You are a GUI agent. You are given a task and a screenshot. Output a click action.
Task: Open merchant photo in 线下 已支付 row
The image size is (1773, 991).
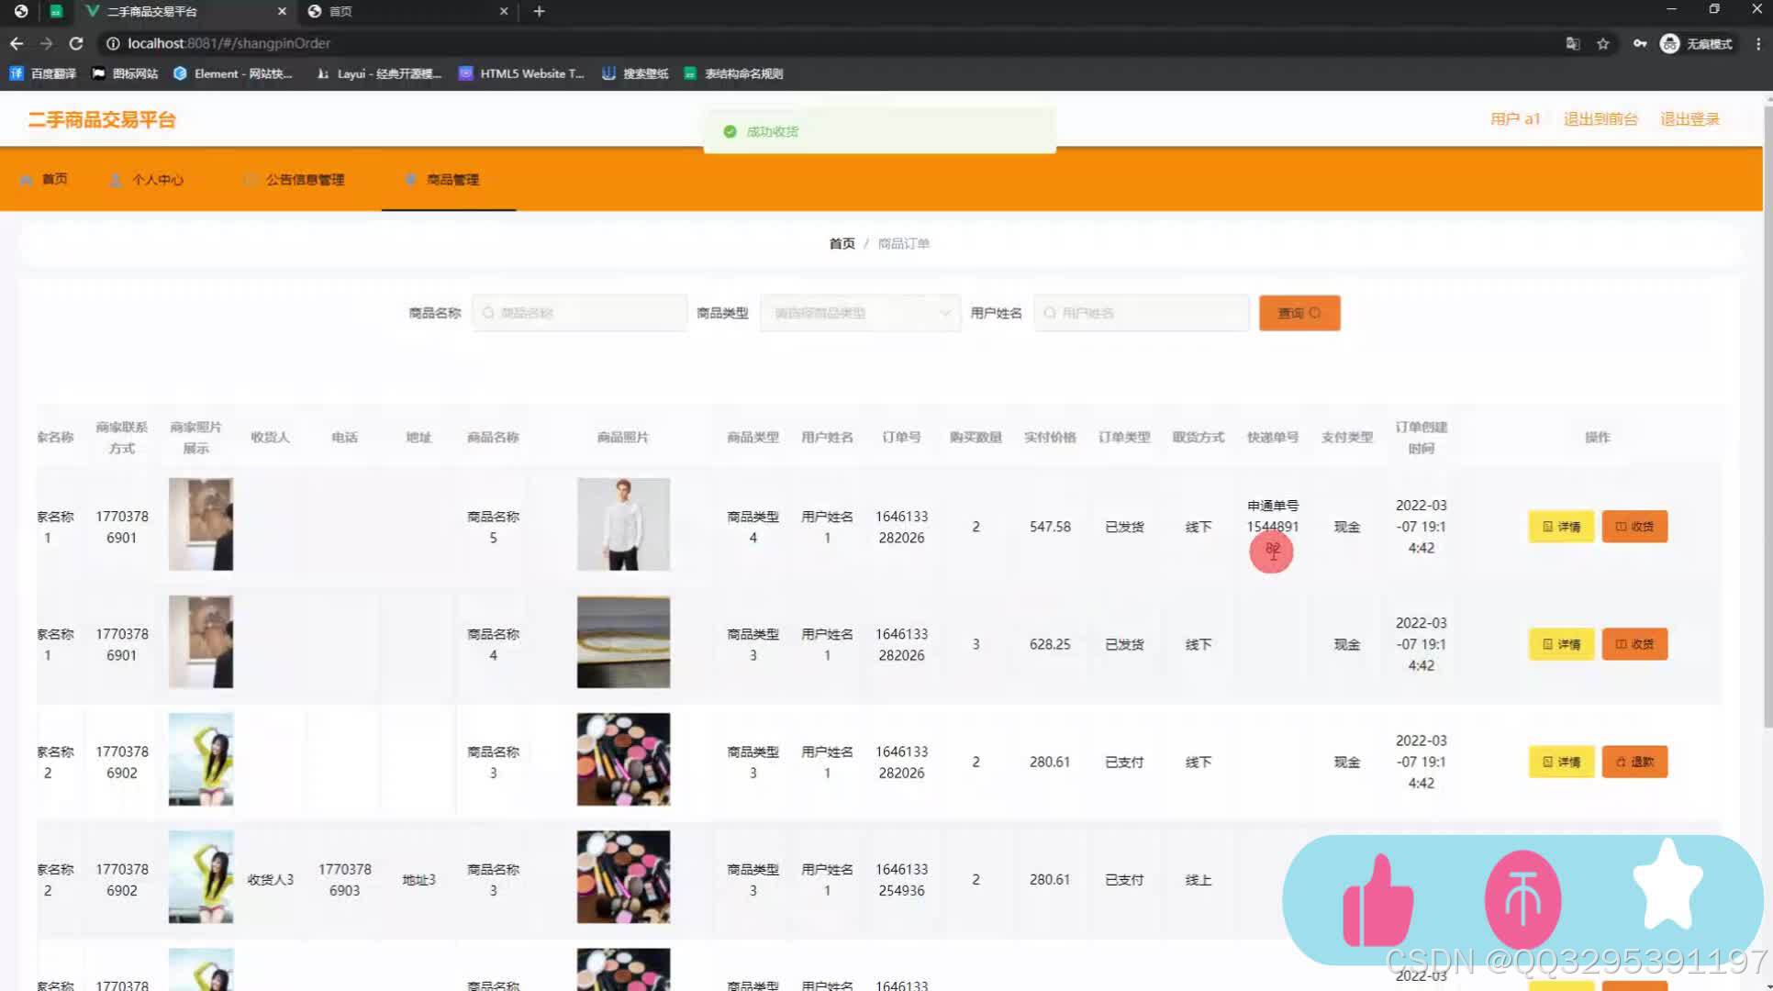click(x=201, y=759)
